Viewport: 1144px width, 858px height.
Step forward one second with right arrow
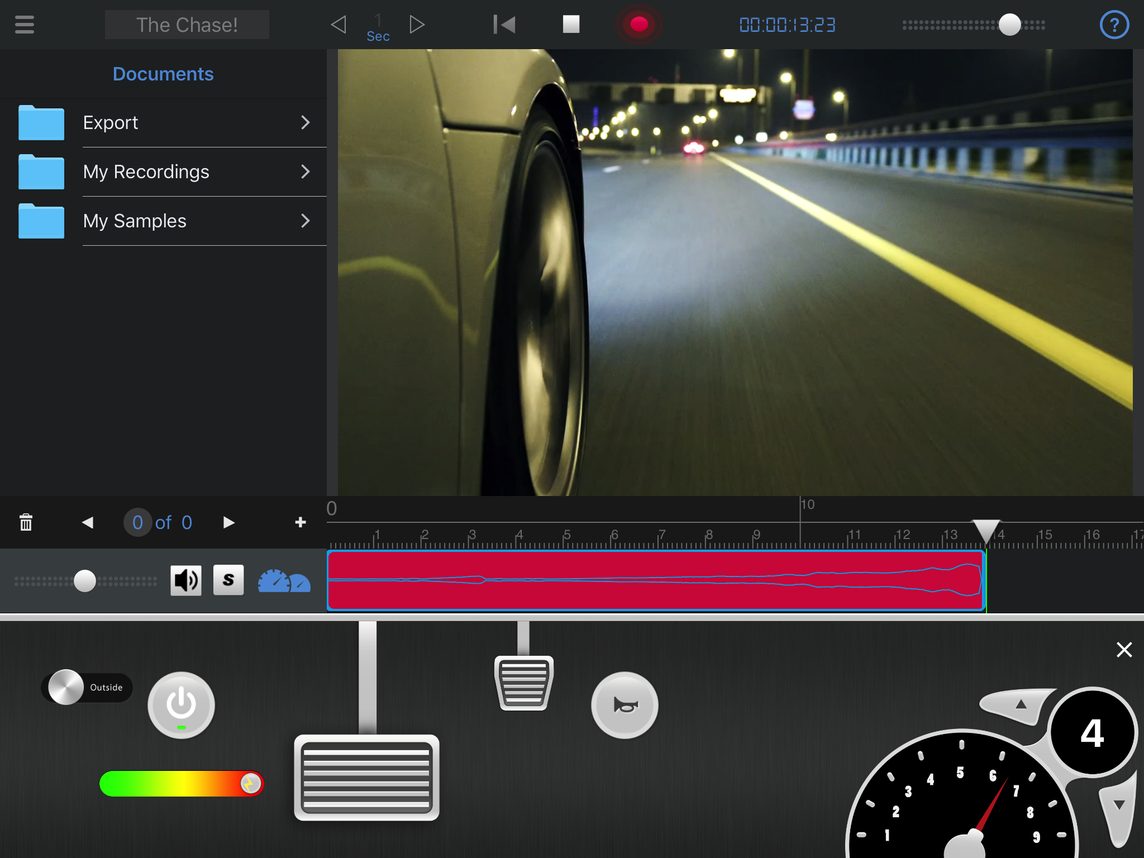pyautogui.click(x=417, y=25)
